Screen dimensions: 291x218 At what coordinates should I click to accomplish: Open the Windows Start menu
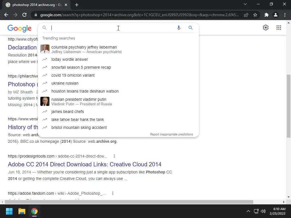coord(9,211)
